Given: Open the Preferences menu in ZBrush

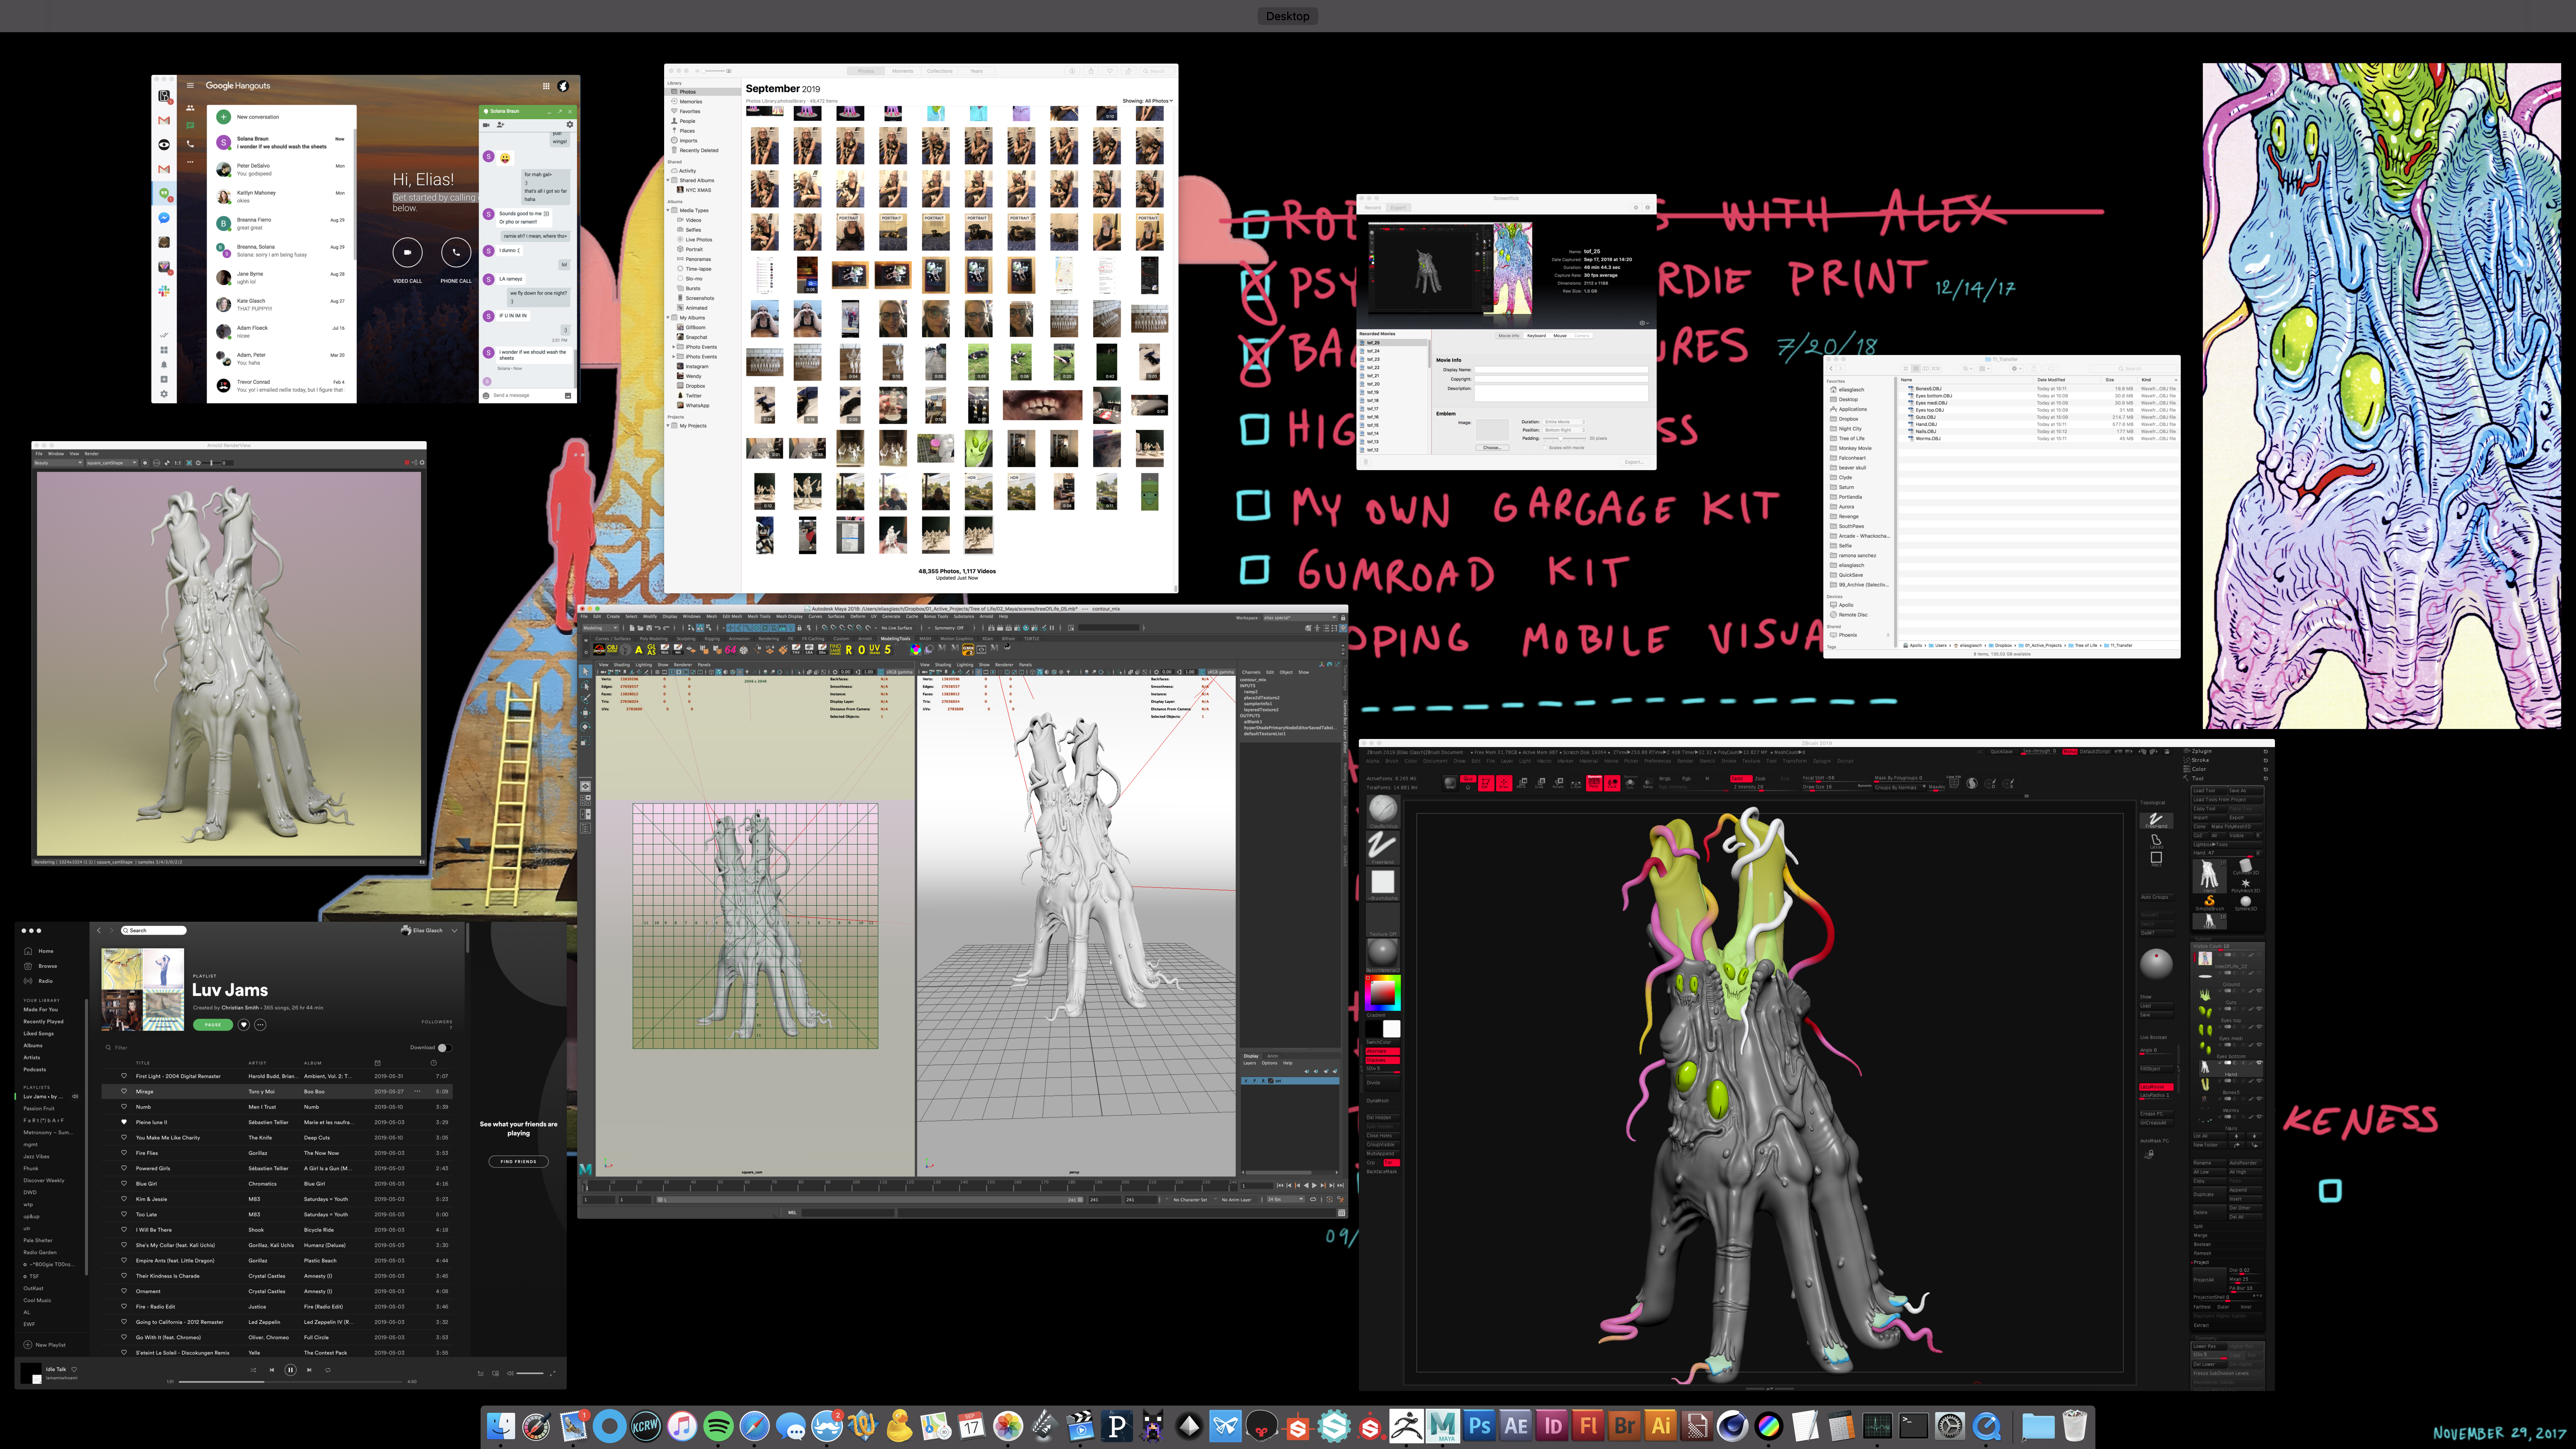Looking at the screenshot, I should pos(1658,761).
